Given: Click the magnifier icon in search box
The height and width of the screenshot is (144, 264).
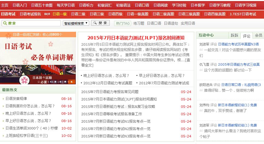Looking at the screenshot, I should 5,23.
